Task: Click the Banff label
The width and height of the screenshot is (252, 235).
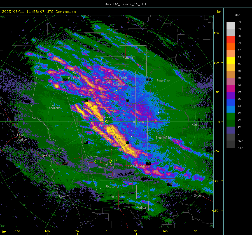Action: tap(46, 156)
